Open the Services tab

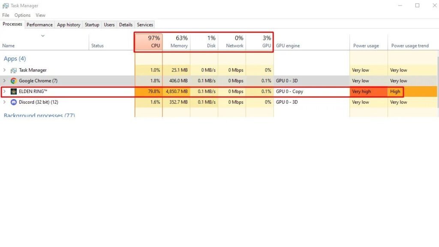(x=144, y=24)
